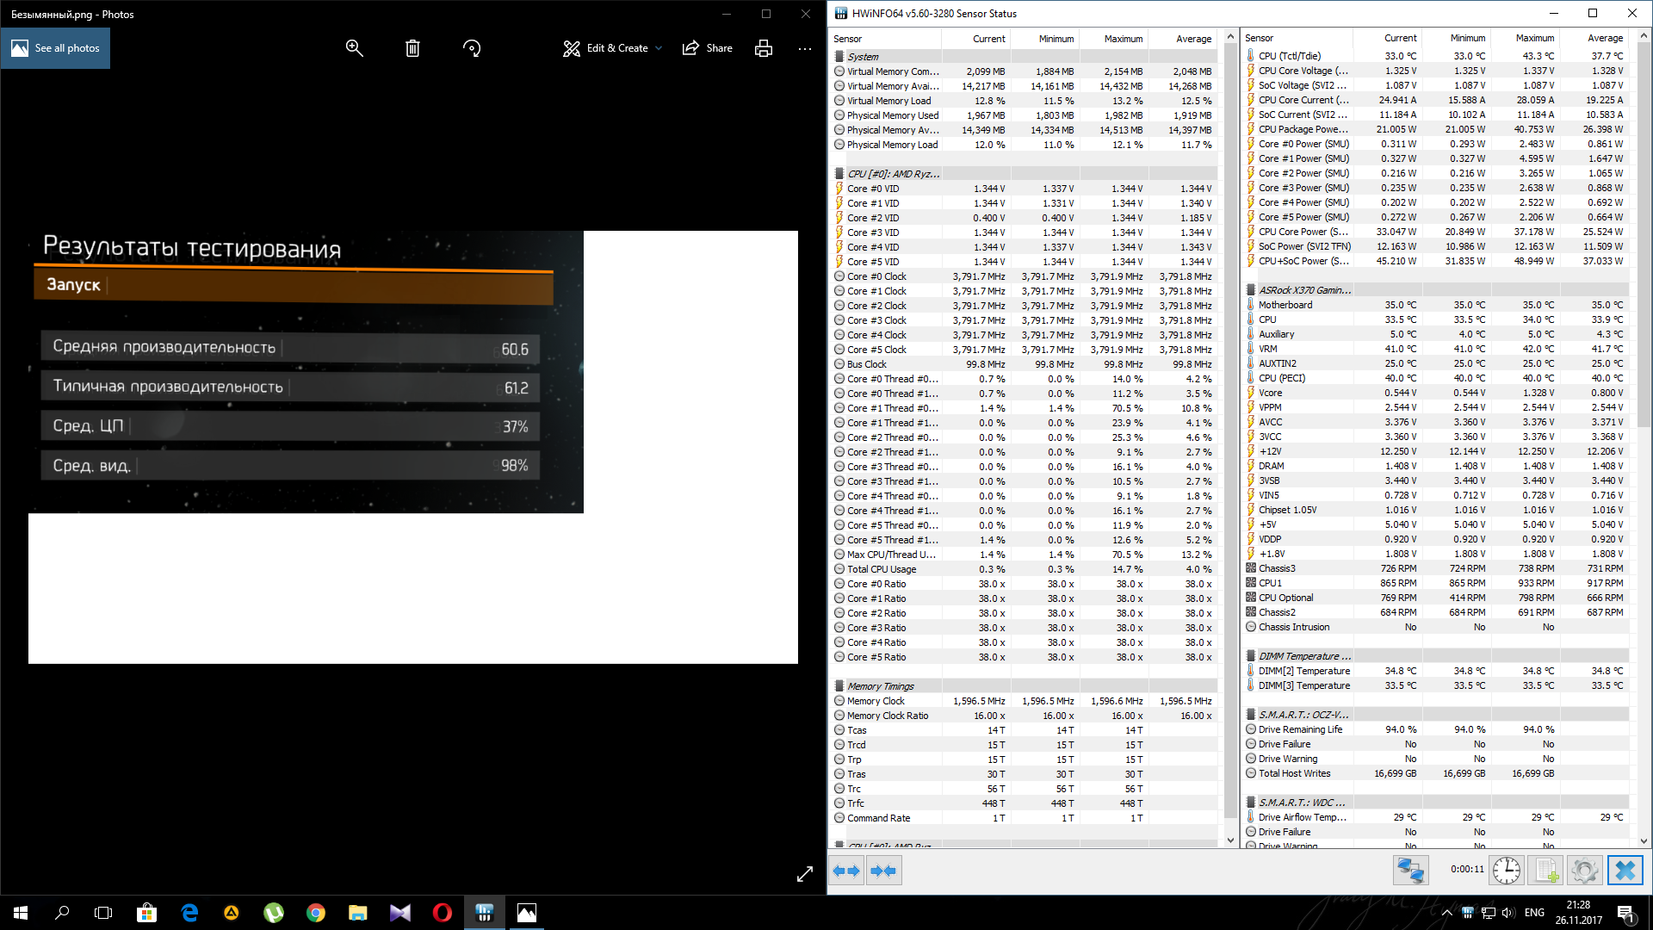Click the collapse columns arrows button
This screenshot has height=930, width=1653.
[x=883, y=871]
